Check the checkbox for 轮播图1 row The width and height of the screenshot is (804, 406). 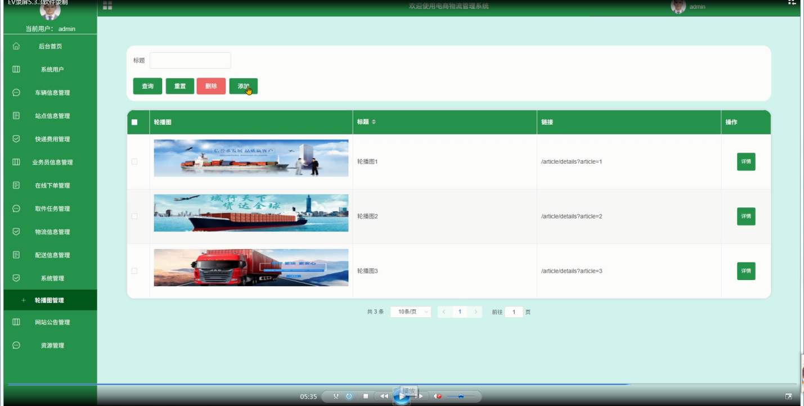click(134, 161)
